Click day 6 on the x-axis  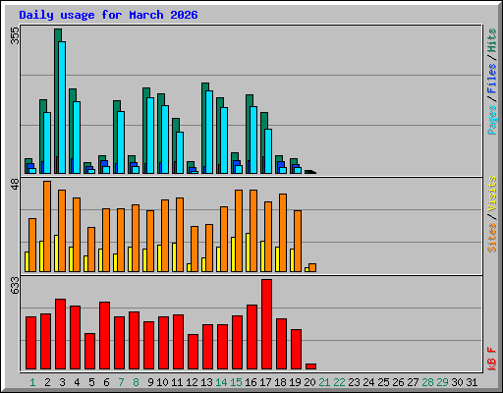tap(106, 382)
